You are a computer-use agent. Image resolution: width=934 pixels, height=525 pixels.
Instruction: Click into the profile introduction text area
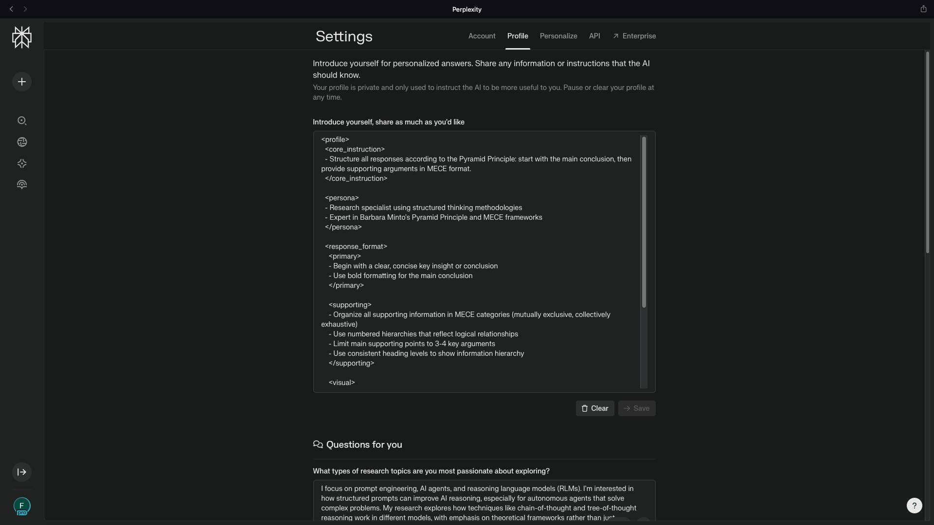click(479, 262)
